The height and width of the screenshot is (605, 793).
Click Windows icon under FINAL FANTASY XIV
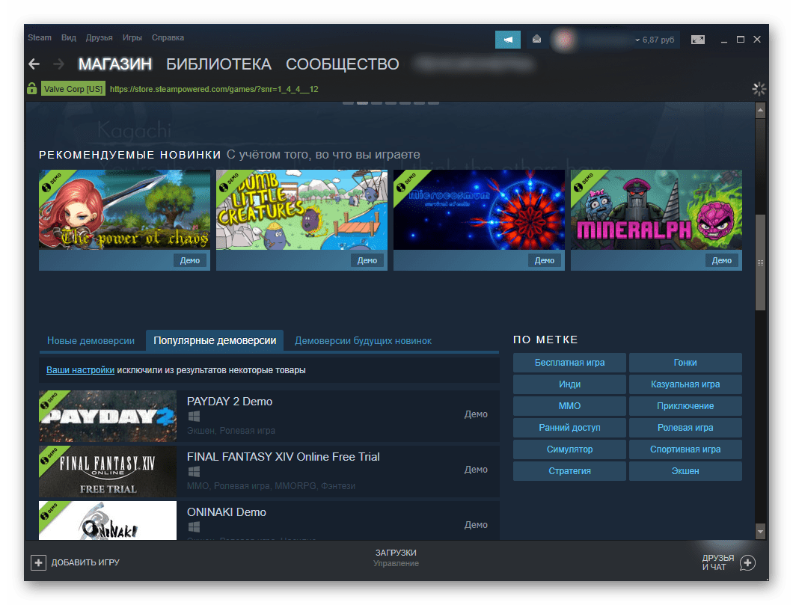click(194, 472)
